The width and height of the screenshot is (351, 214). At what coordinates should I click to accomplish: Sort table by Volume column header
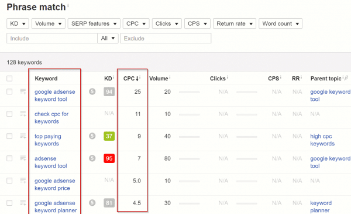coord(159,79)
